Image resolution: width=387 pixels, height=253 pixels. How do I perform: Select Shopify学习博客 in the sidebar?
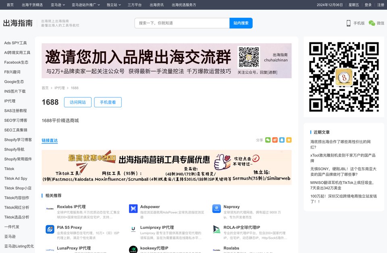(x=18, y=140)
